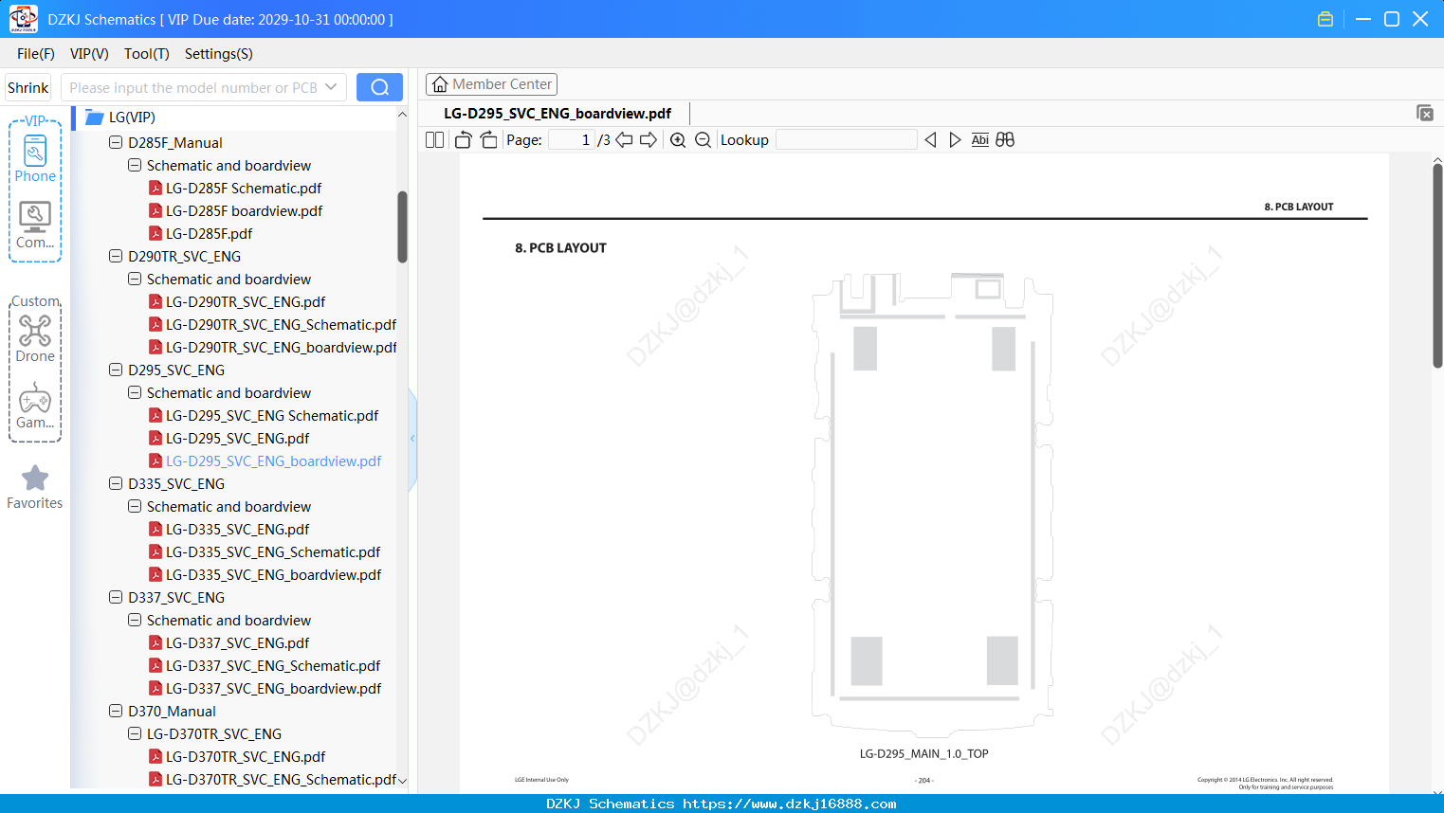Rotate the page clockwise
Screen dimensions: 1444x813
[488, 140]
